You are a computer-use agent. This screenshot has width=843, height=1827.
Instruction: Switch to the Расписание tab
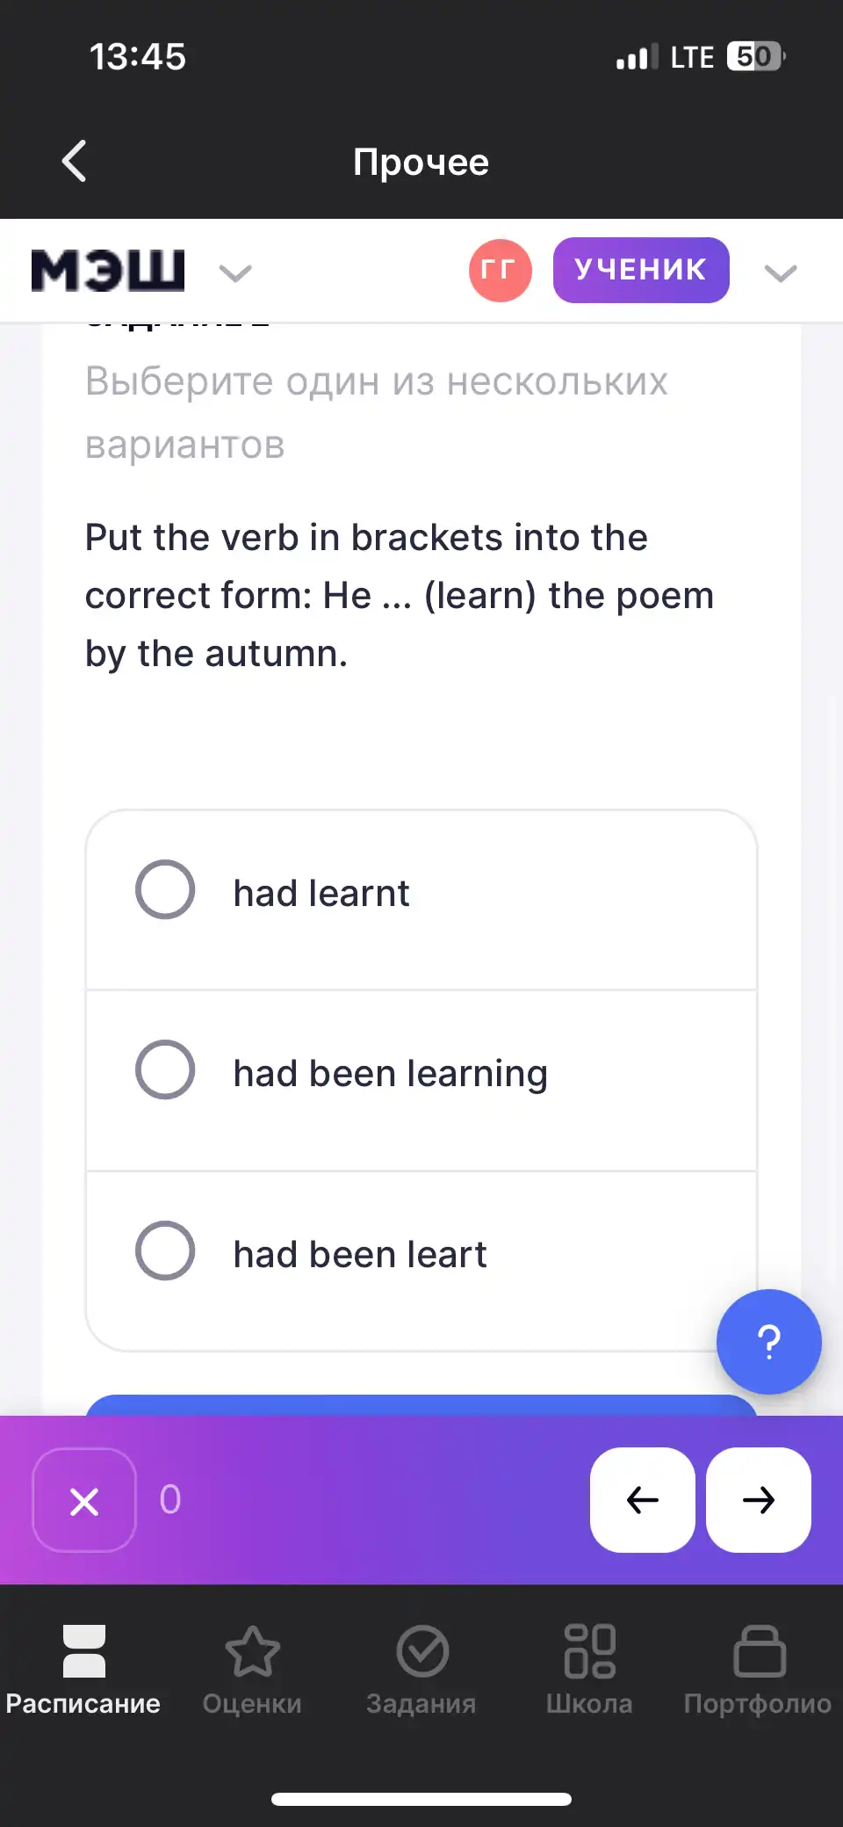(x=83, y=1670)
